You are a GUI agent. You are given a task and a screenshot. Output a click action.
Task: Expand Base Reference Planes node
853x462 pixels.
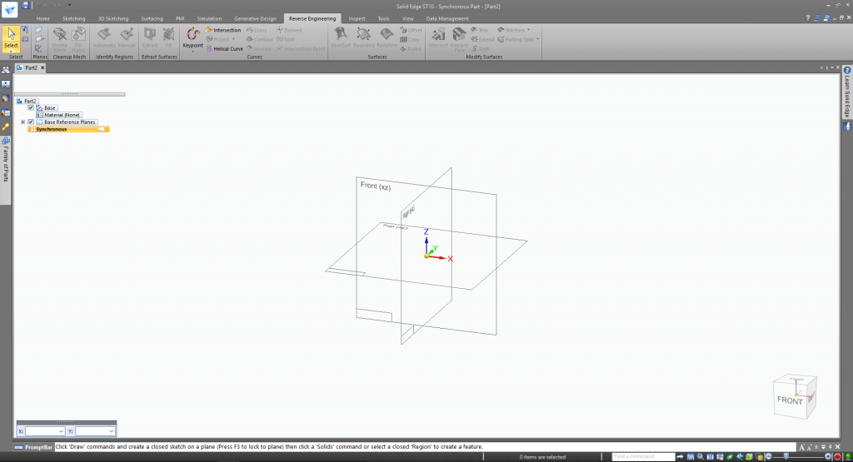22,122
